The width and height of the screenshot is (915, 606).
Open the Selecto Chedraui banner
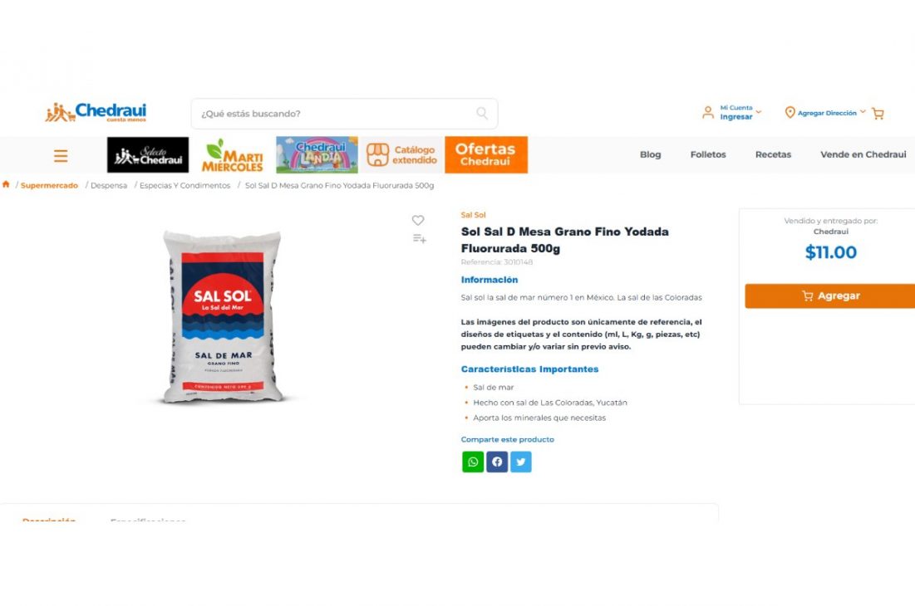148,155
